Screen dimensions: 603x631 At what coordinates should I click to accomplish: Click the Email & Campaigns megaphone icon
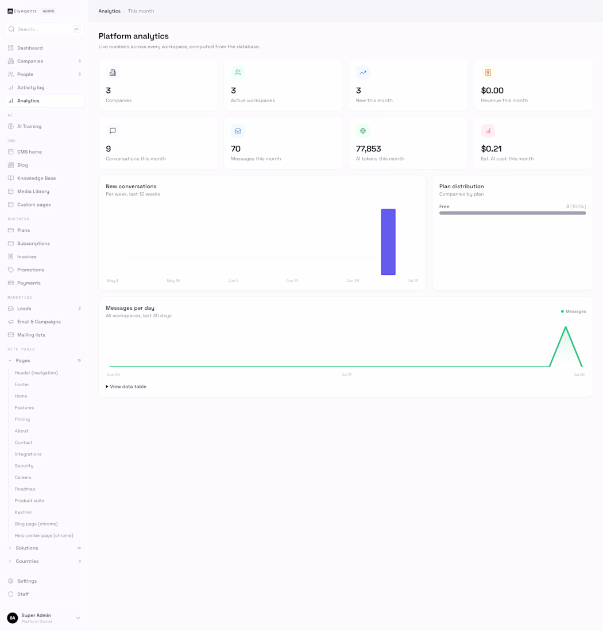(11, 322)
